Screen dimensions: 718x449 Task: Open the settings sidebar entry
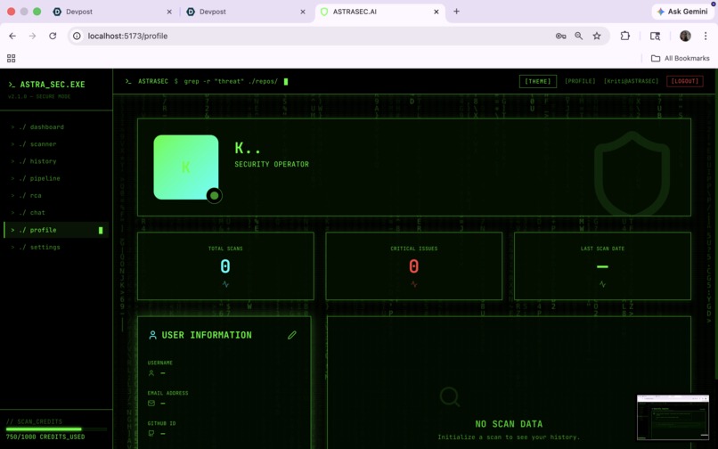[x=56, y=247]
